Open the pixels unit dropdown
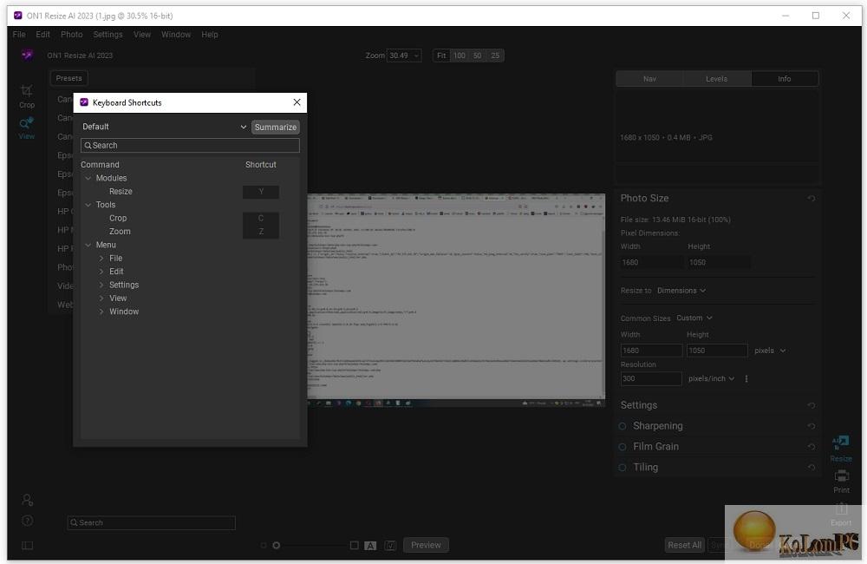Viewport: 867px width, 564px height. [x=770, y=351]
